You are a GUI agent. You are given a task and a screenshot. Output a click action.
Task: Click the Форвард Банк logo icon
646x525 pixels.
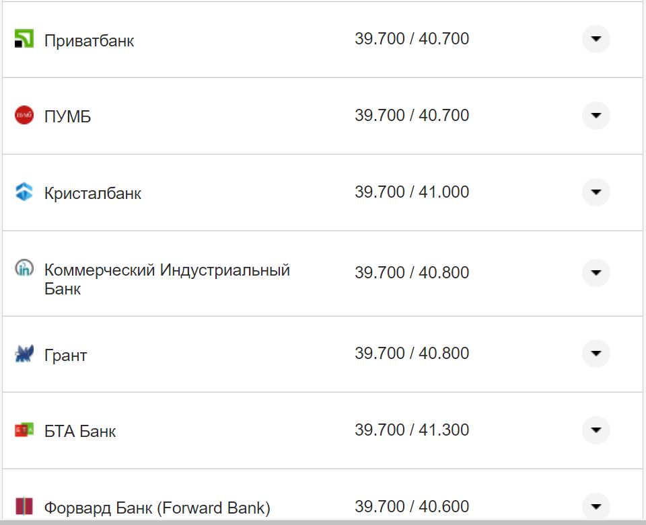click(x=24, y=506)
